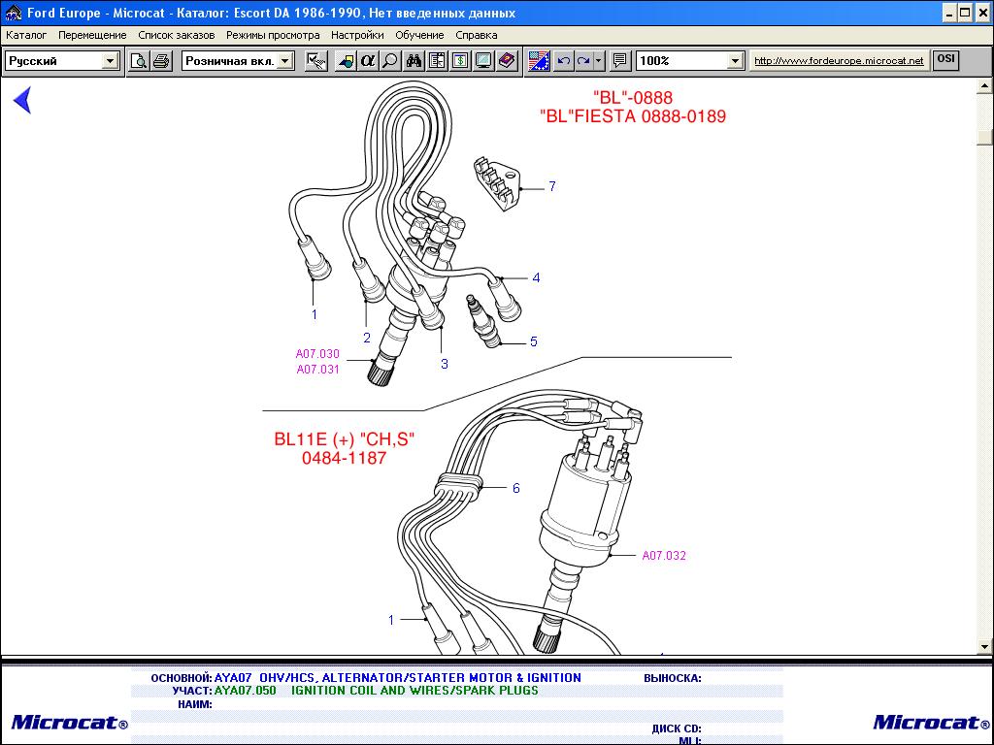
Task: Click the red book icon
Action: tap(507, 61)
